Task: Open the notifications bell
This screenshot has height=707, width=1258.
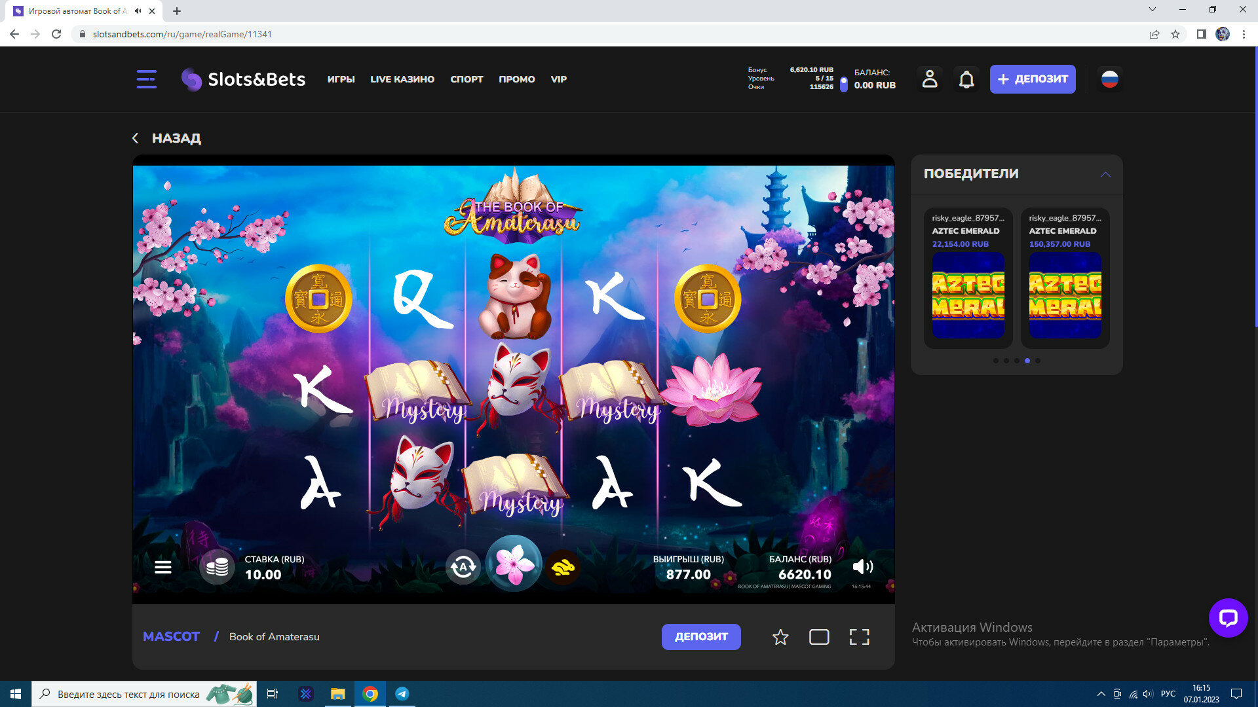Action: [966, 79]
